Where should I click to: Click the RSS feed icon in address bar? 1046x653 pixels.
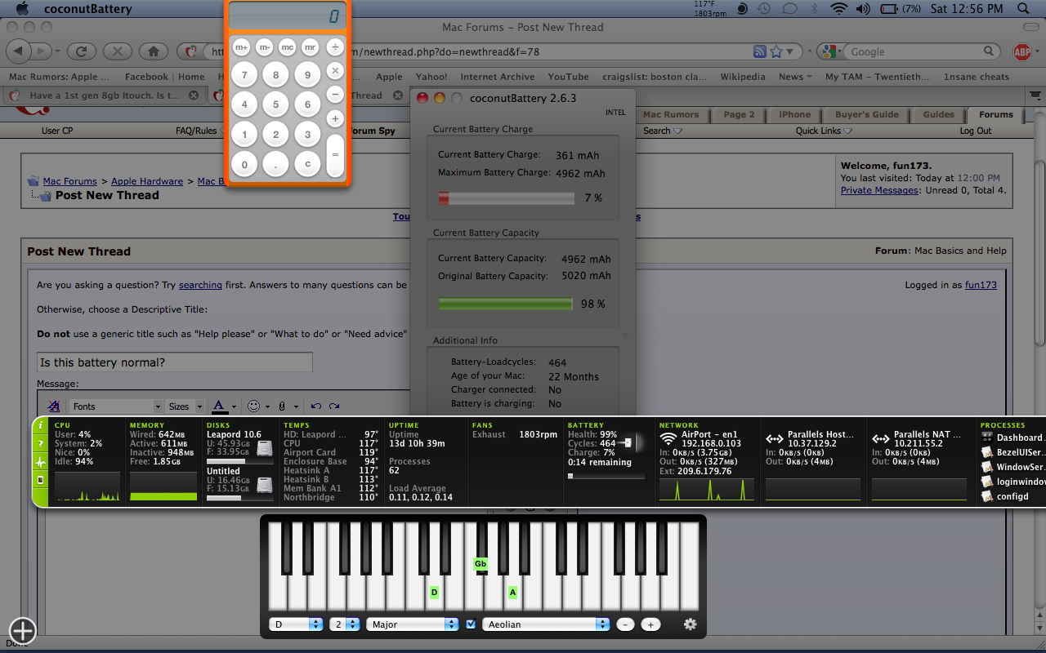[x=759, y=51]
